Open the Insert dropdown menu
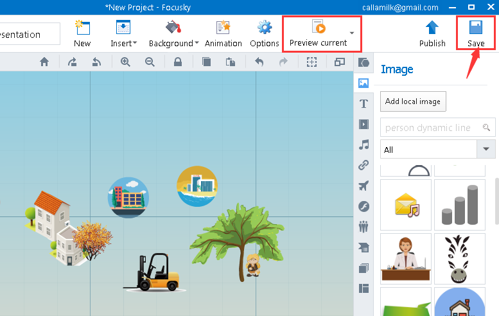This screenshot has height=316, width=499. (123, 34)
